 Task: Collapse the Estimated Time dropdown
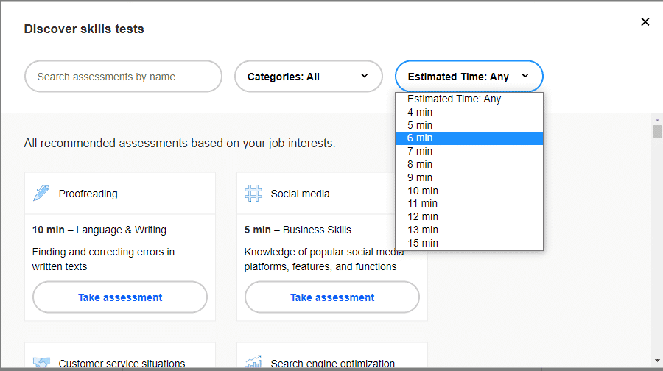point(469,77)
